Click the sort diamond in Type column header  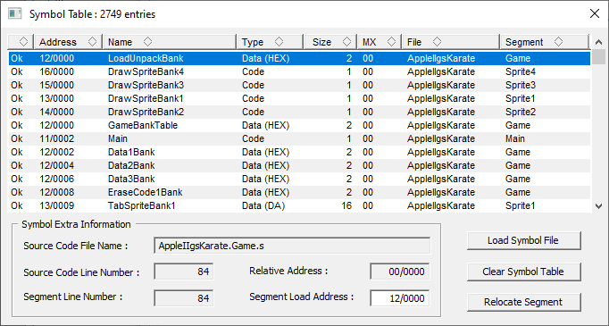click(x=279, y=42)
